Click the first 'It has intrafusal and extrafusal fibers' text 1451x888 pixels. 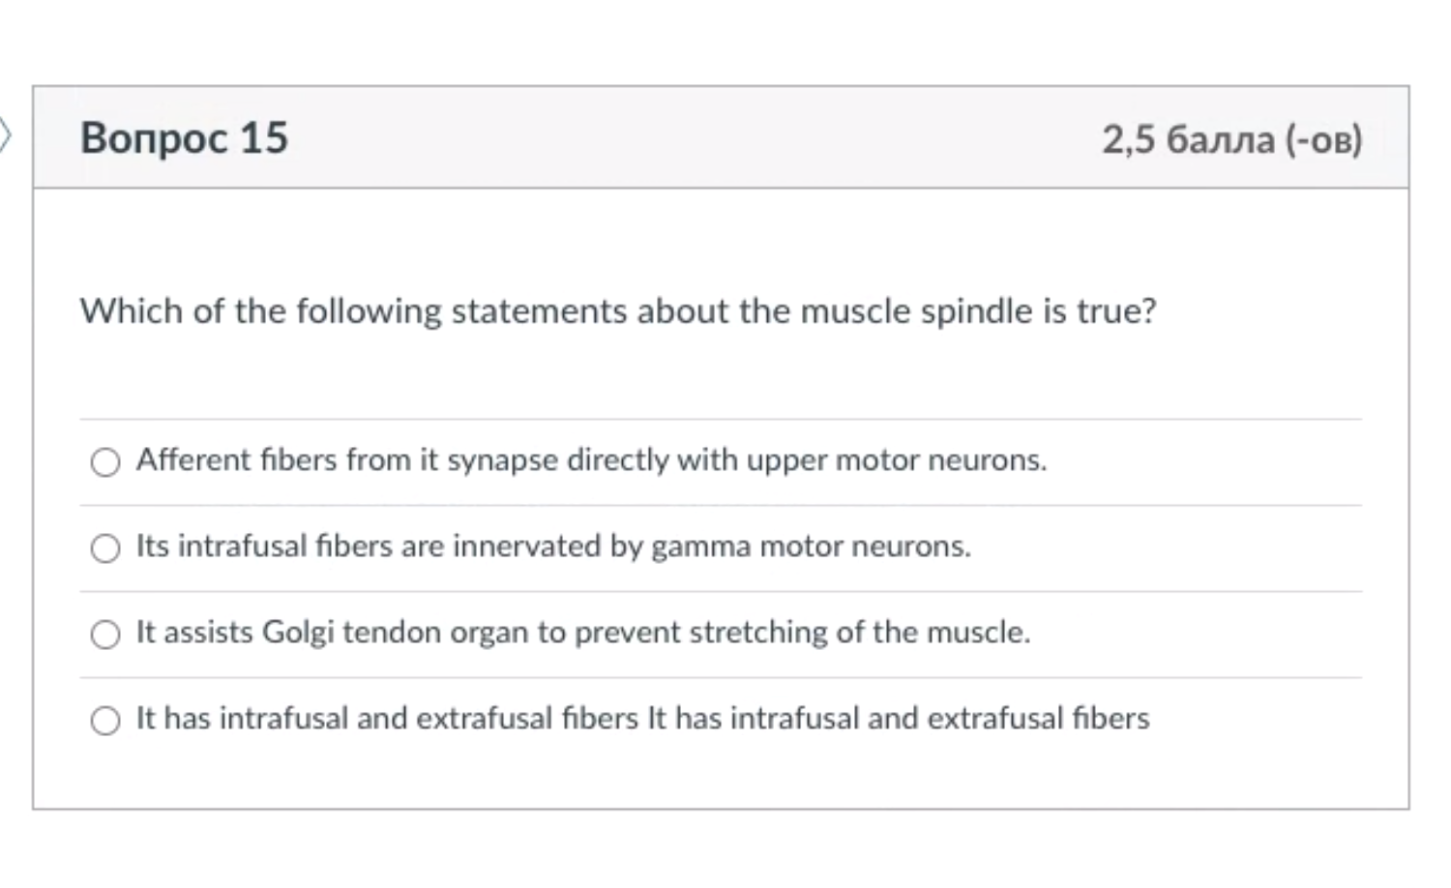pyautogui.click(x=387, y=719)
